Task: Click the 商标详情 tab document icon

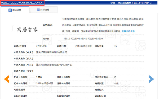Action: point(10,10)
